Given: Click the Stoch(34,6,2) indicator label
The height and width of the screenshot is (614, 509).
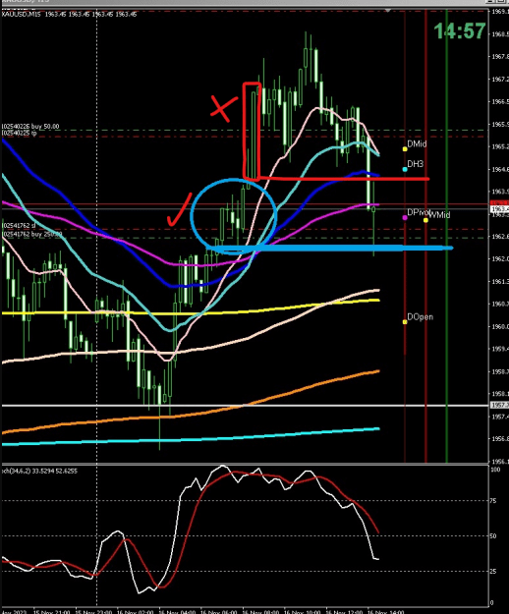Looking at the screenshot, I should tap(39, 472).
